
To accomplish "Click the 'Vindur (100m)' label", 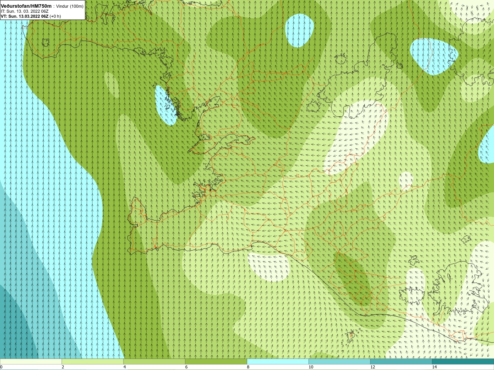I will [x=70, y=7].
